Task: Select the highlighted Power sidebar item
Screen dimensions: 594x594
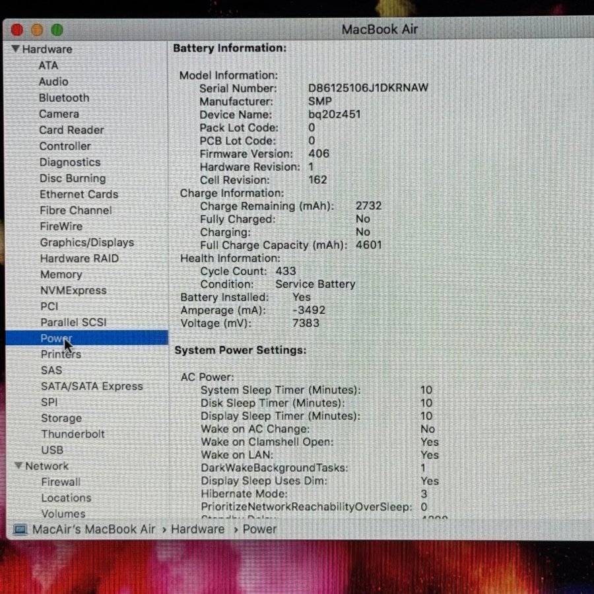Action: pyautogui.click(x=56, y=339)
